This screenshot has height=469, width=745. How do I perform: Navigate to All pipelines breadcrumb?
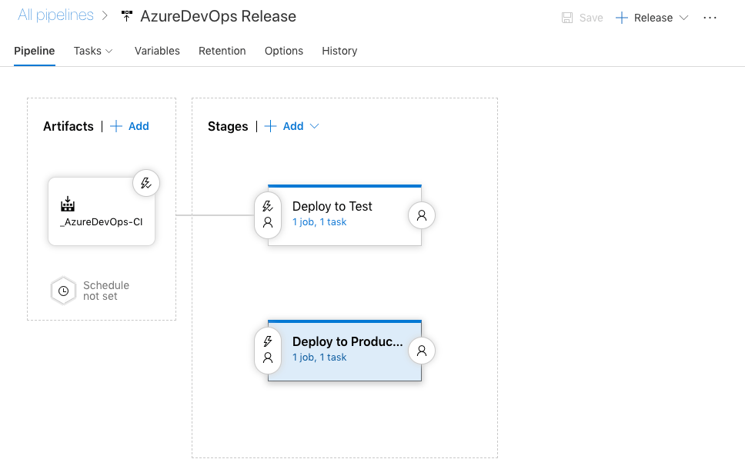point(55,15)
